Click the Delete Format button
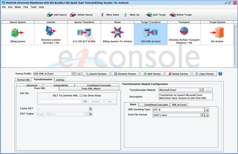Viewport: 238px width, 154px height. (178, 74)
